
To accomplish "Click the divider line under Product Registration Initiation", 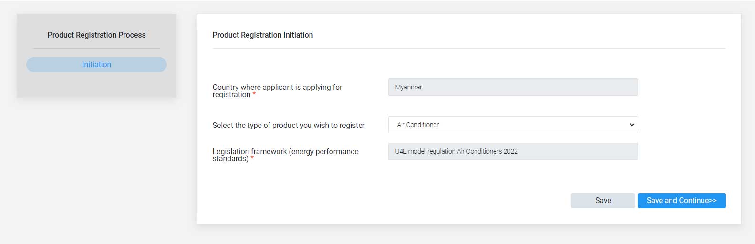I will pos(469,48).
